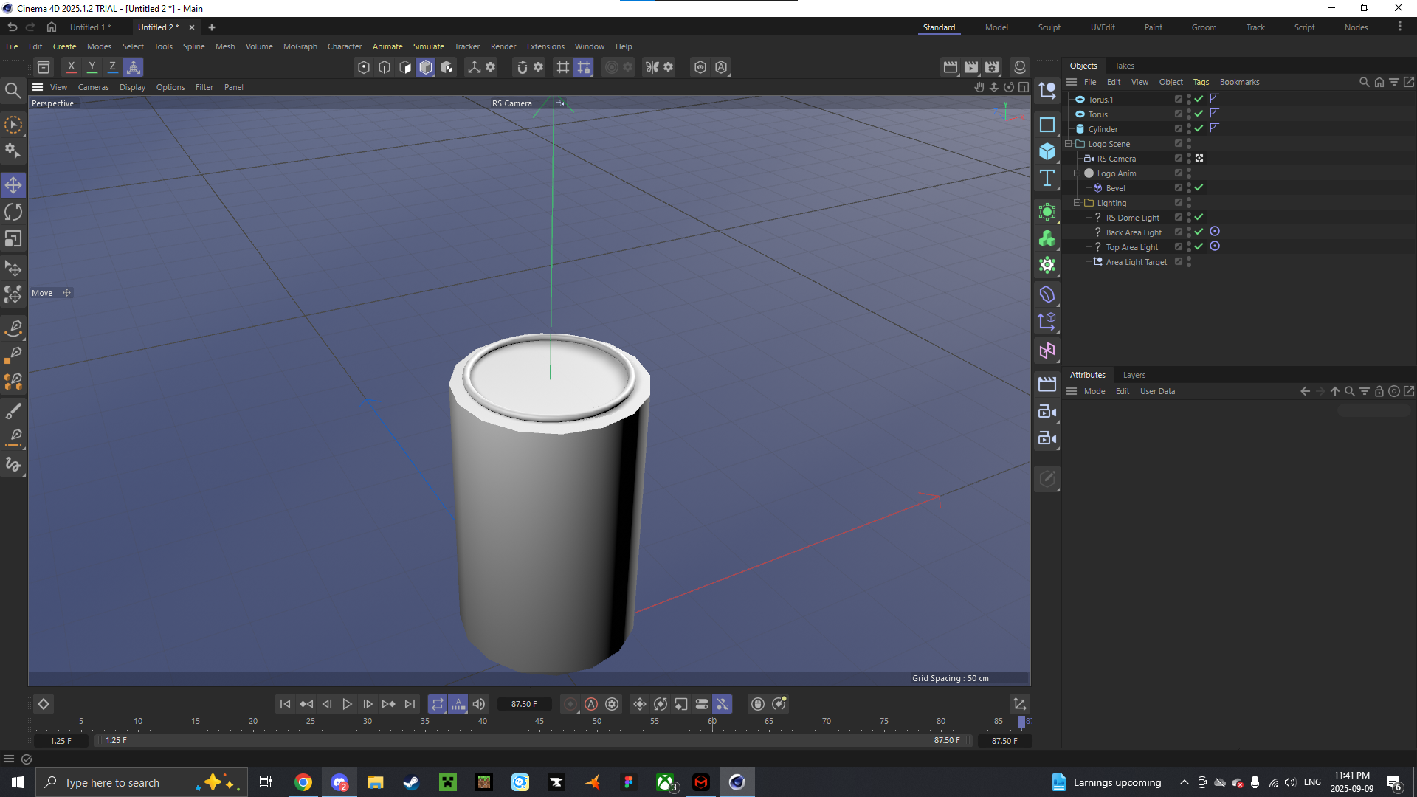
Task: Toggle the workplane grid icon
Action: pyautogui.click(x=563, y=67)
